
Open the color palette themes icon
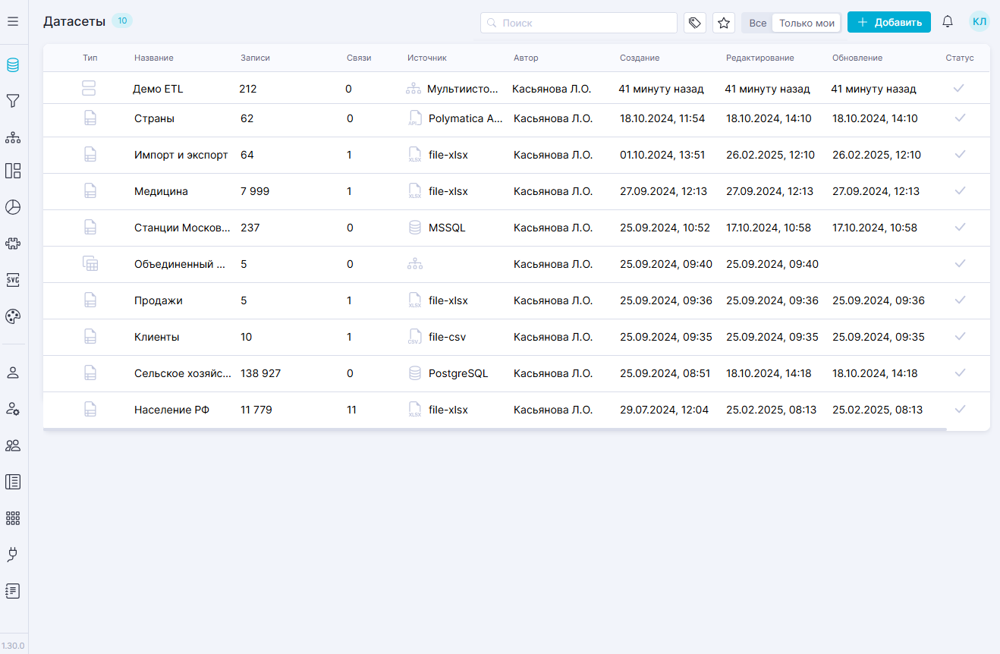click(x=13, y=316)
